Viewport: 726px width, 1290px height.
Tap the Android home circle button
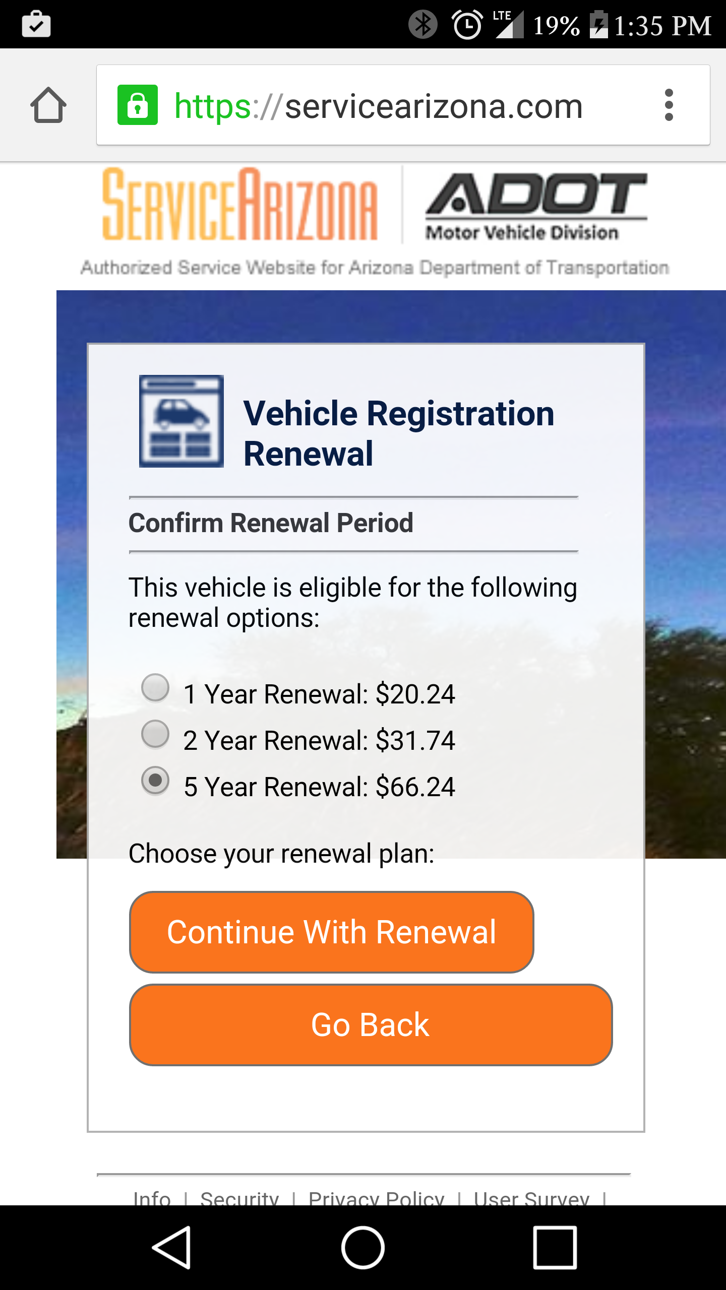tap(363, 1248)
